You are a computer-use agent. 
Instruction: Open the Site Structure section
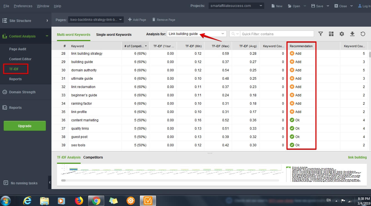tap(26, 21)
